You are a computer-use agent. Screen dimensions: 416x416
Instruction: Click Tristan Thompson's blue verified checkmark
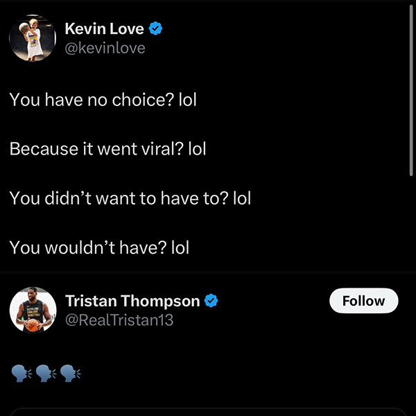coord(211,301)
